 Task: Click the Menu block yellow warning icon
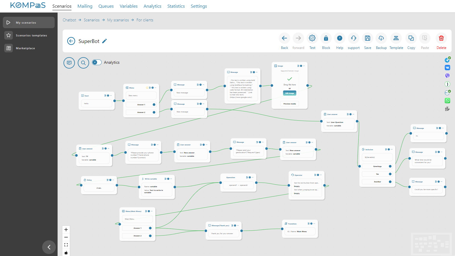click(x=147, y=88)
